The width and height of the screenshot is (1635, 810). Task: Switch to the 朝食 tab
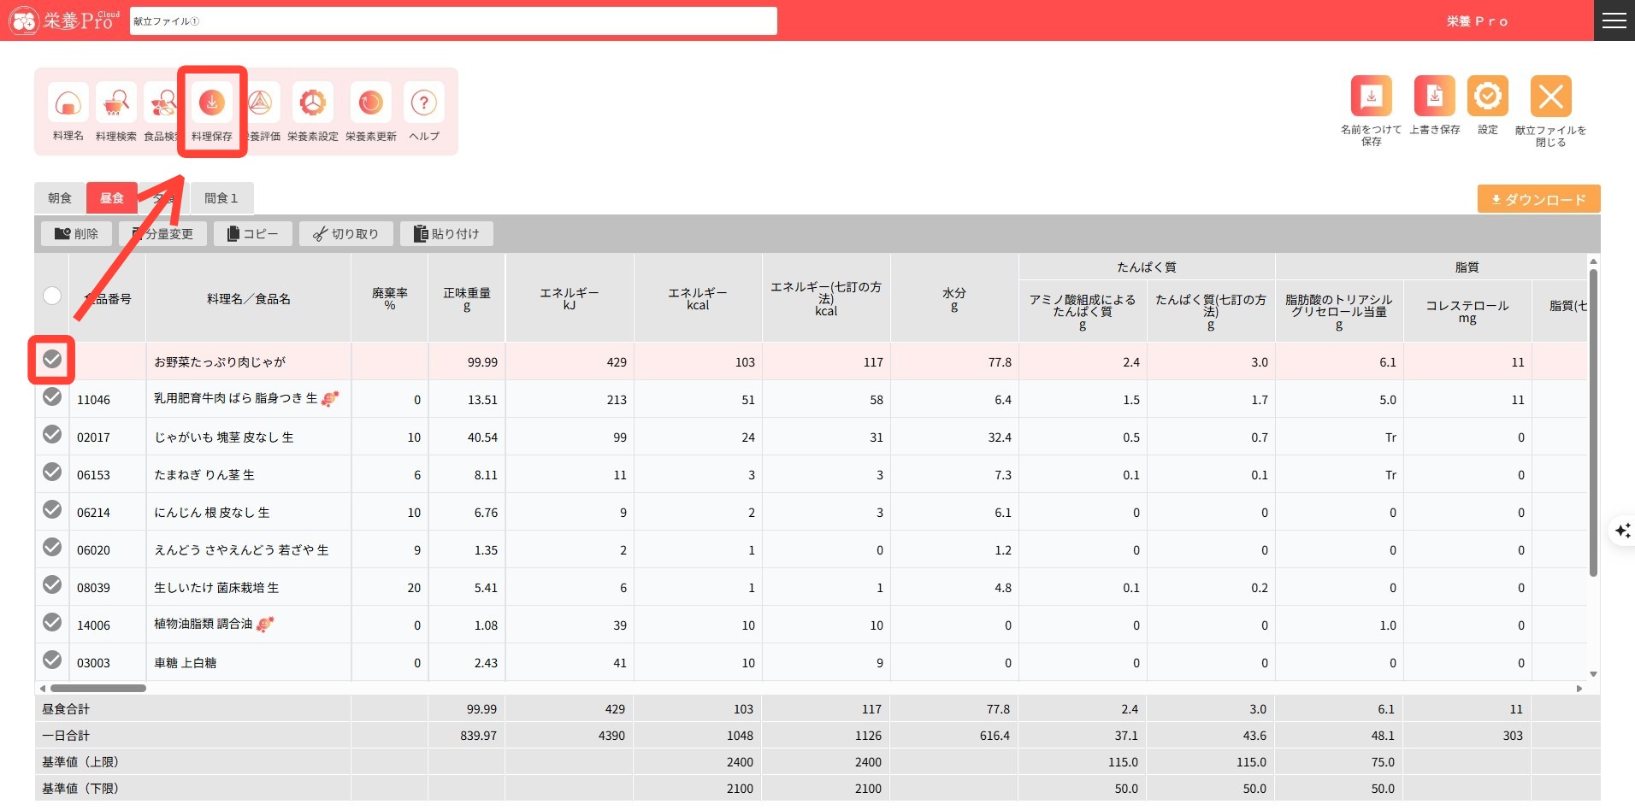[60, 198]
